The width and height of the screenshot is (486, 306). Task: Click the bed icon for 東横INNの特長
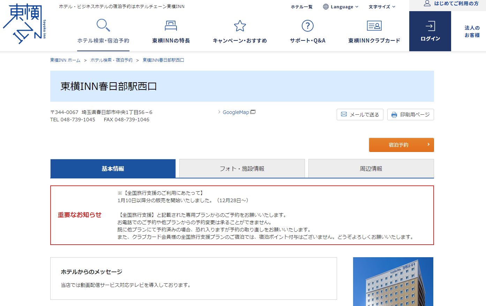(x=171, y=25)
